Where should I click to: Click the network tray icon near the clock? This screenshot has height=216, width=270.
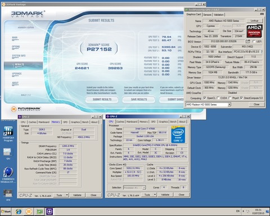coord(247,211)
